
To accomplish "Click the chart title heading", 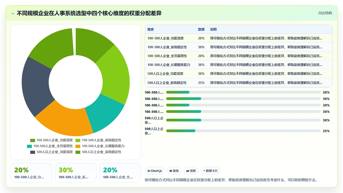I will click(x=89, y=13).
